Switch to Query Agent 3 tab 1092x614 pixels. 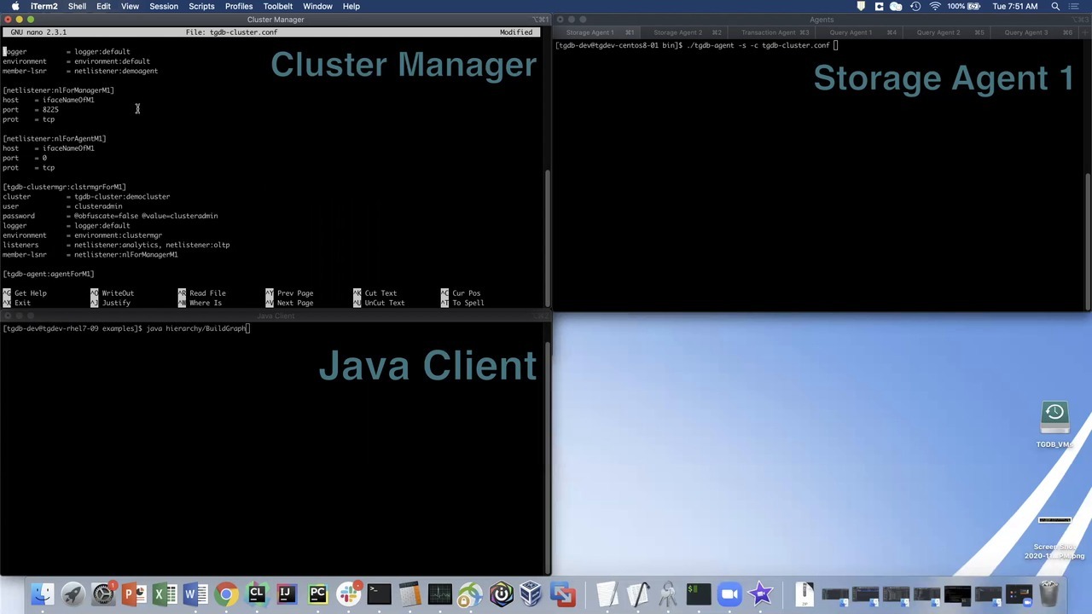point(1034,32)
